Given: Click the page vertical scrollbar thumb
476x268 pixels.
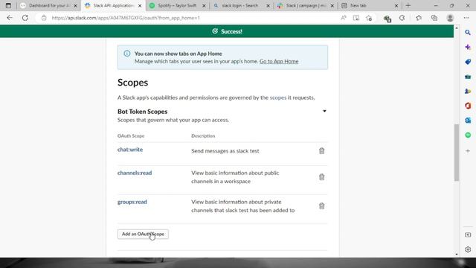Looking at the screenshot, I should pyautogui.click(x=456, y=153).
